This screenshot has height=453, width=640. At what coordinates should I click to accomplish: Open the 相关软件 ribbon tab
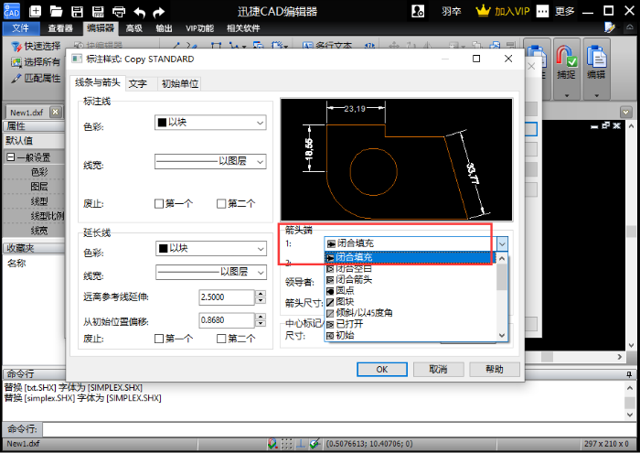click(243, 28)
